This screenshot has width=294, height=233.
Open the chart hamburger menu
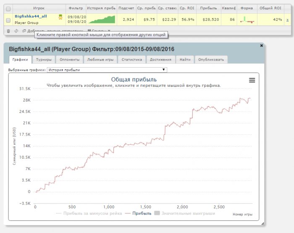[252, 80]
